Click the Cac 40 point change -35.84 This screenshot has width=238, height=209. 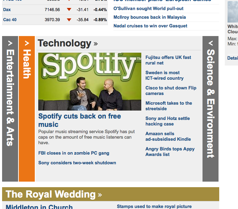tap(82, 20)
